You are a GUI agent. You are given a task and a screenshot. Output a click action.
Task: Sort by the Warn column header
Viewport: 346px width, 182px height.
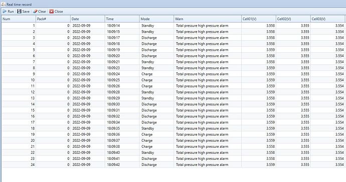pyautogui.click(x=208, y=19)
